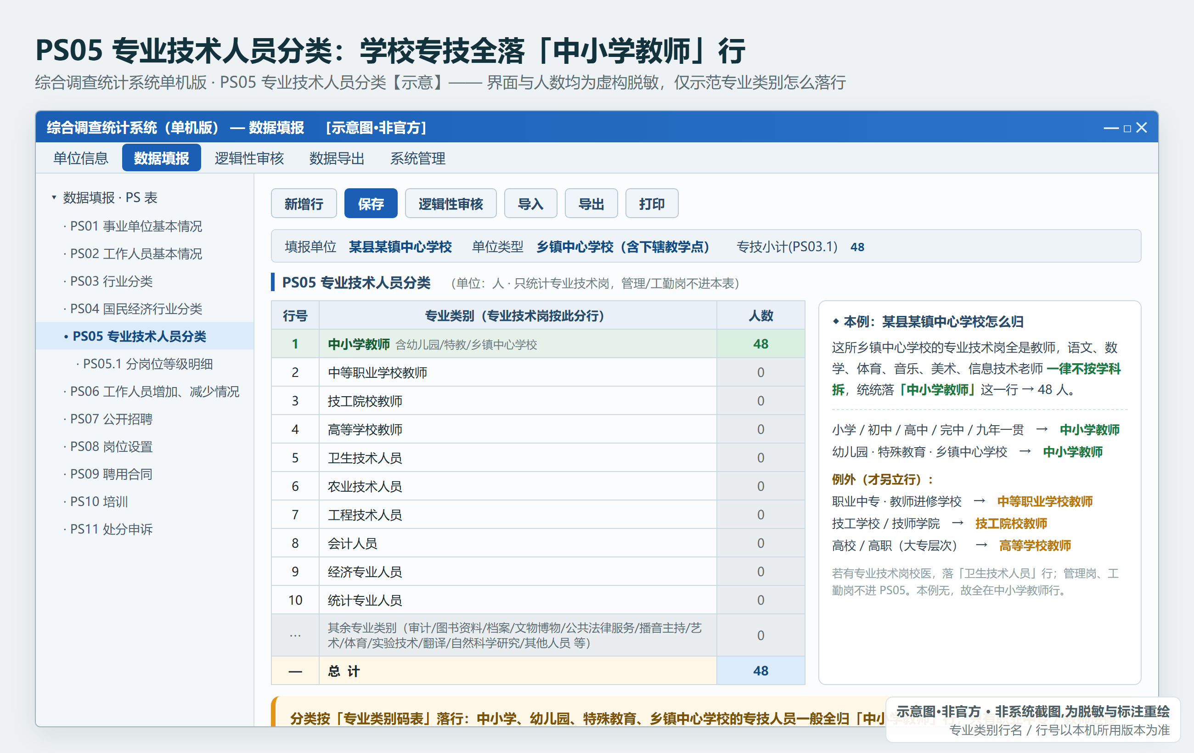The width and height of the screenshot is (1194, 753).
Task: Click the 导入 button
Action: [530, 203]
